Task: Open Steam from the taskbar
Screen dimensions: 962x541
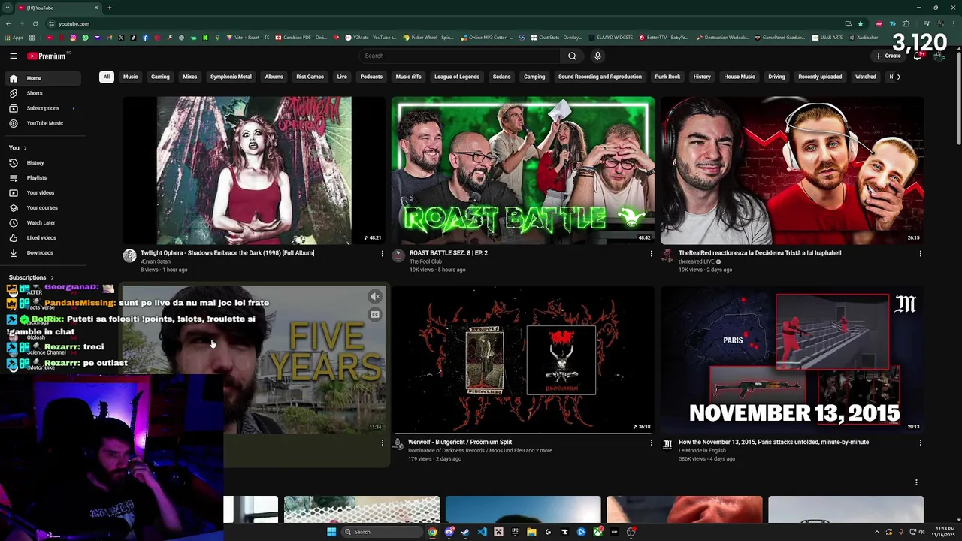Action: click(465, 532)
